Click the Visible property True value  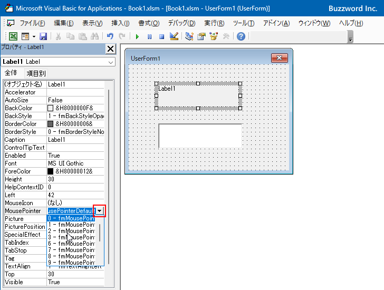click(x=75, y=282)
